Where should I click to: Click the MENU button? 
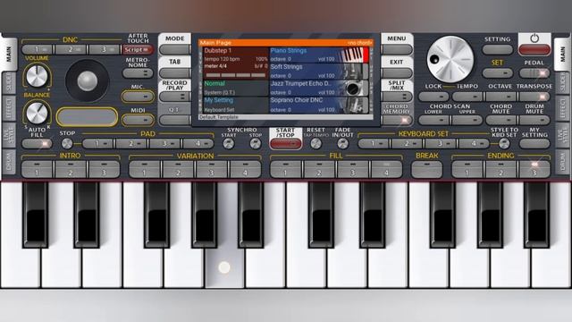397,50
